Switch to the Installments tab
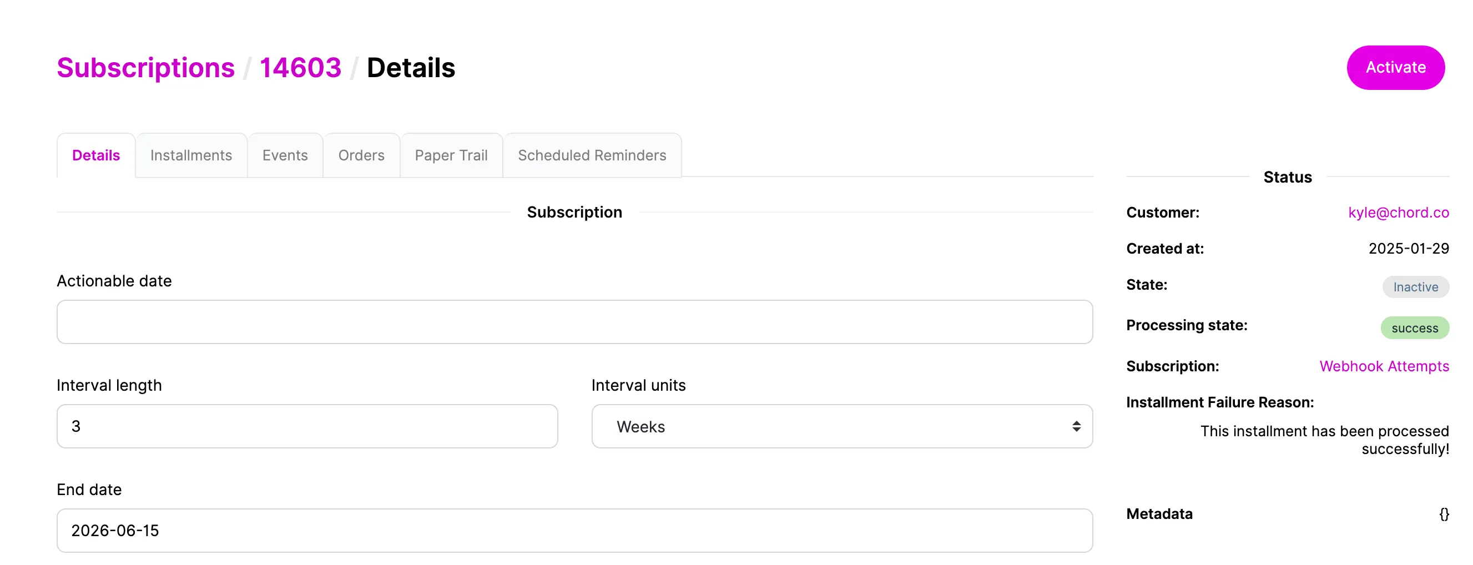1473x565 pixels. [191, 155]
